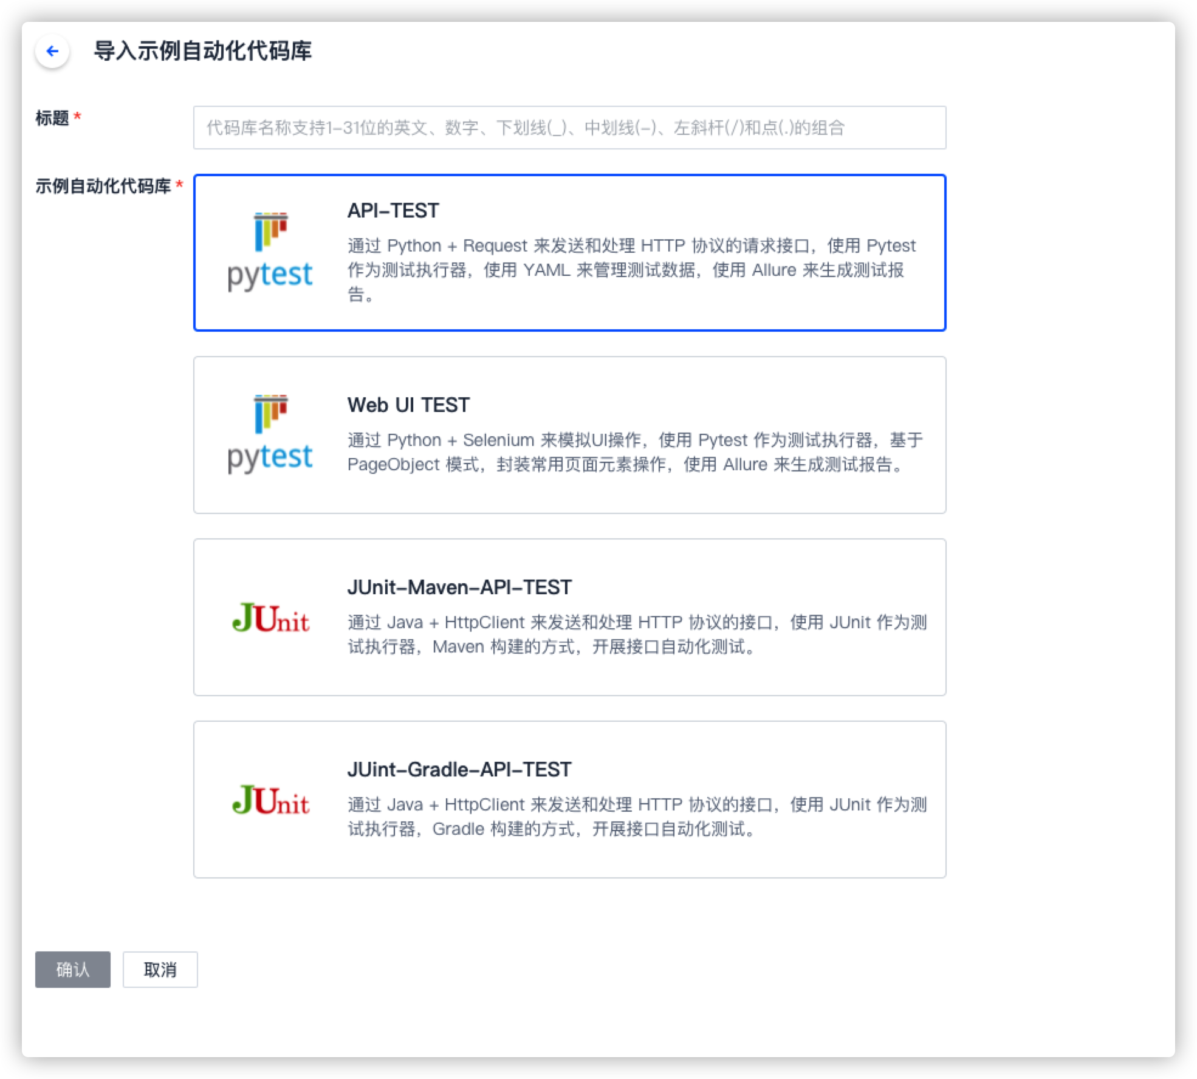Click the API-TEST description about Python + Request
This screenshot has height=1079, width=1197.
pos(632,270)
